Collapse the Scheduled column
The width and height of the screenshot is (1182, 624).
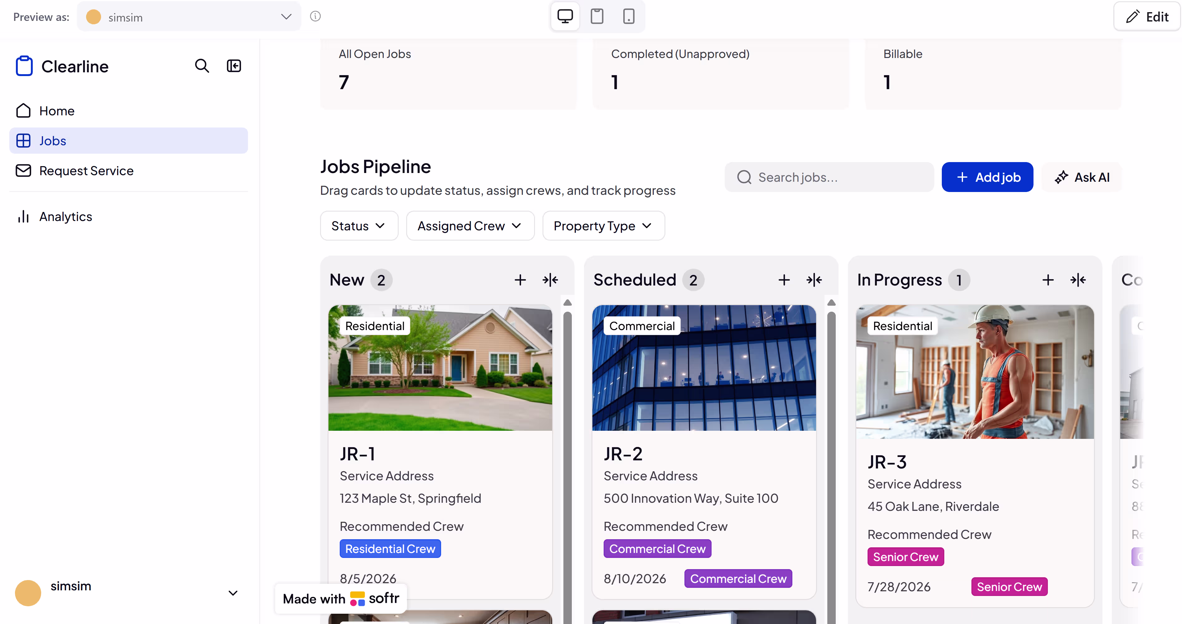814,280
